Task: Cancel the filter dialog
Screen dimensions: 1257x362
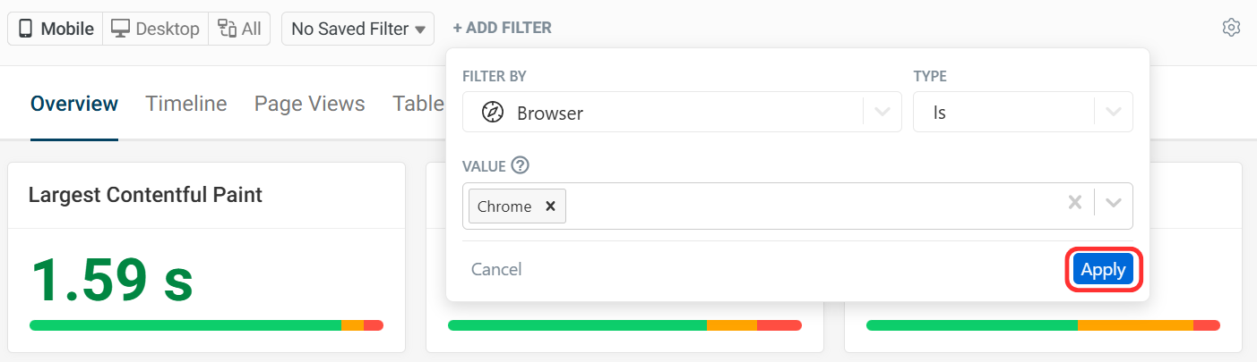Action: (x=496, y=270)
